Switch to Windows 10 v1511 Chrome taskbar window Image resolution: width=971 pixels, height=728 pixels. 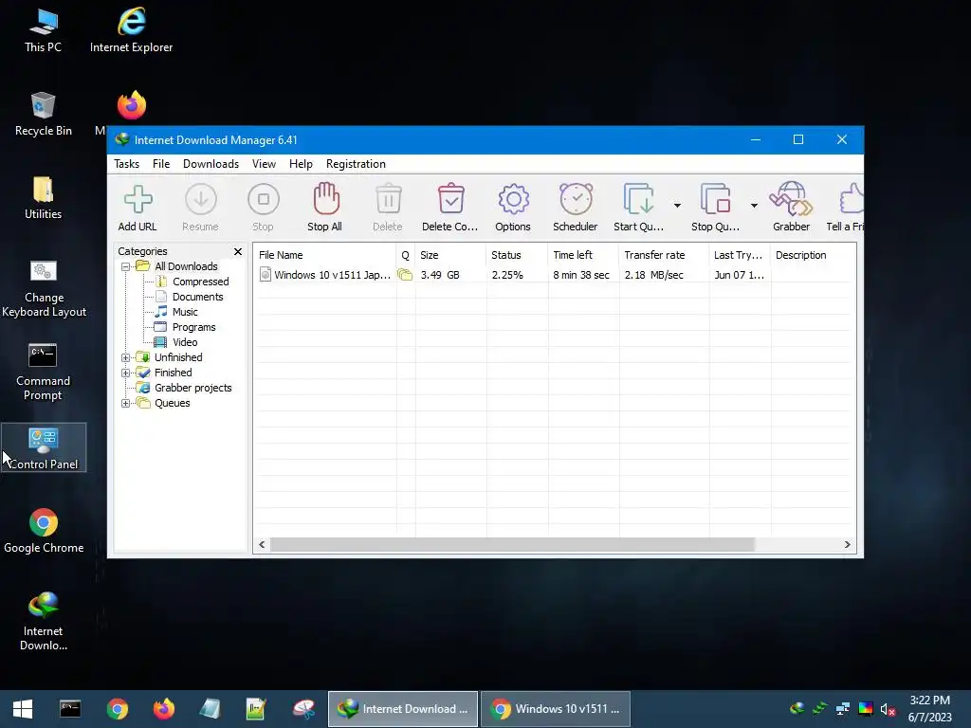click(556, 709)
